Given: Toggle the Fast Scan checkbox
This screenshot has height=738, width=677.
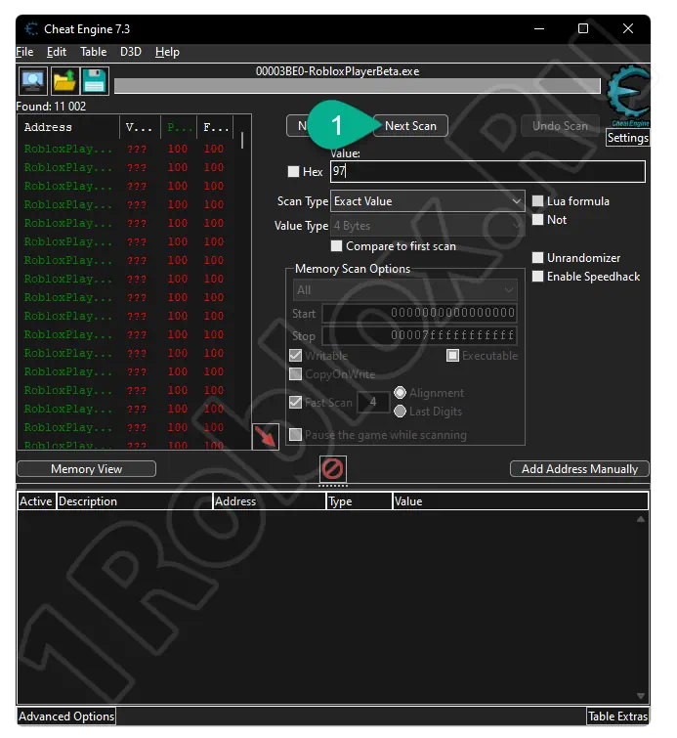Looking at the screenshot, I should 295,402.
